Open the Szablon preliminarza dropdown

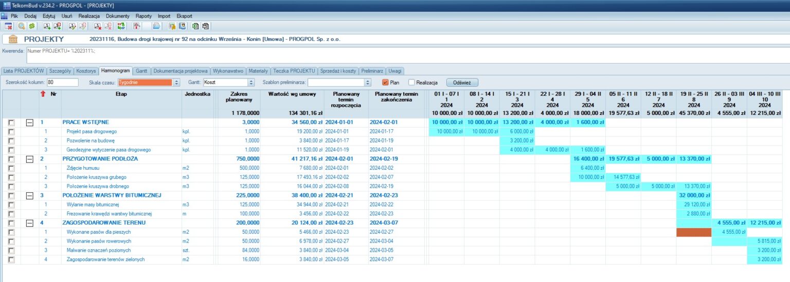[367, 82]
